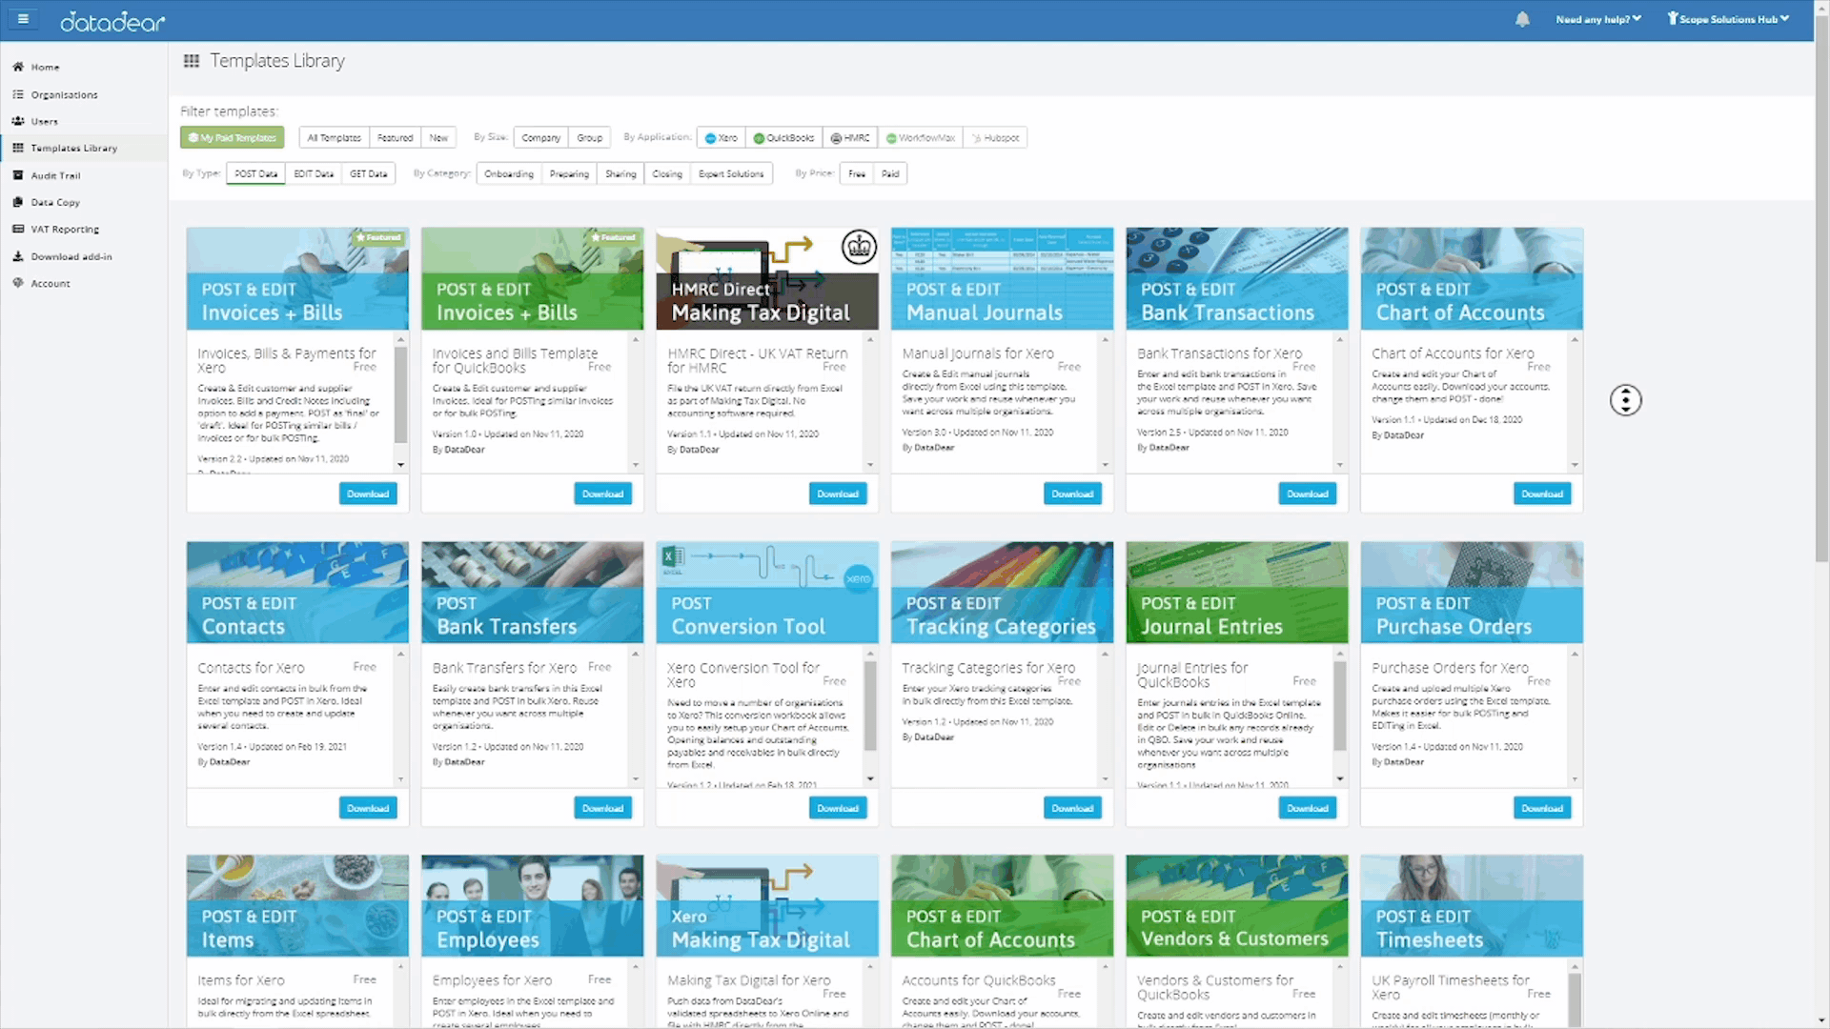Image resolution: width=1830 pixels, height=1029 pixels.
Task: Open the Home sidebar item
Action: coord(45,68)
